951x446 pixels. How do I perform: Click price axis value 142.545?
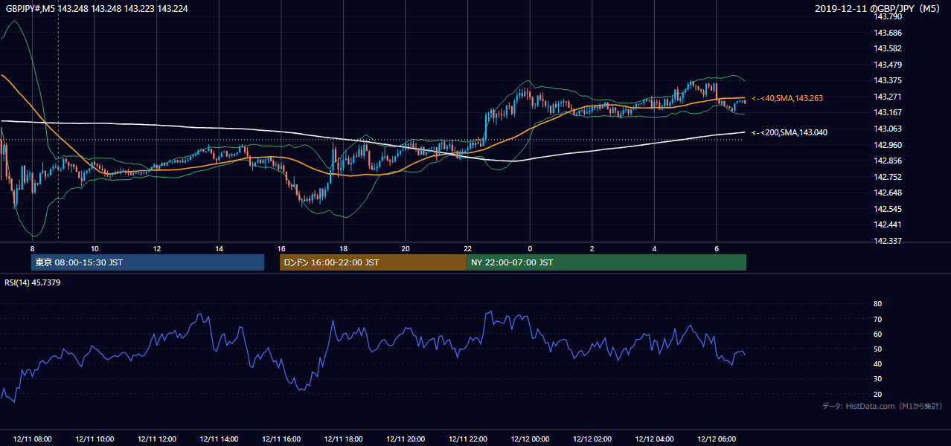click(887, 209)
